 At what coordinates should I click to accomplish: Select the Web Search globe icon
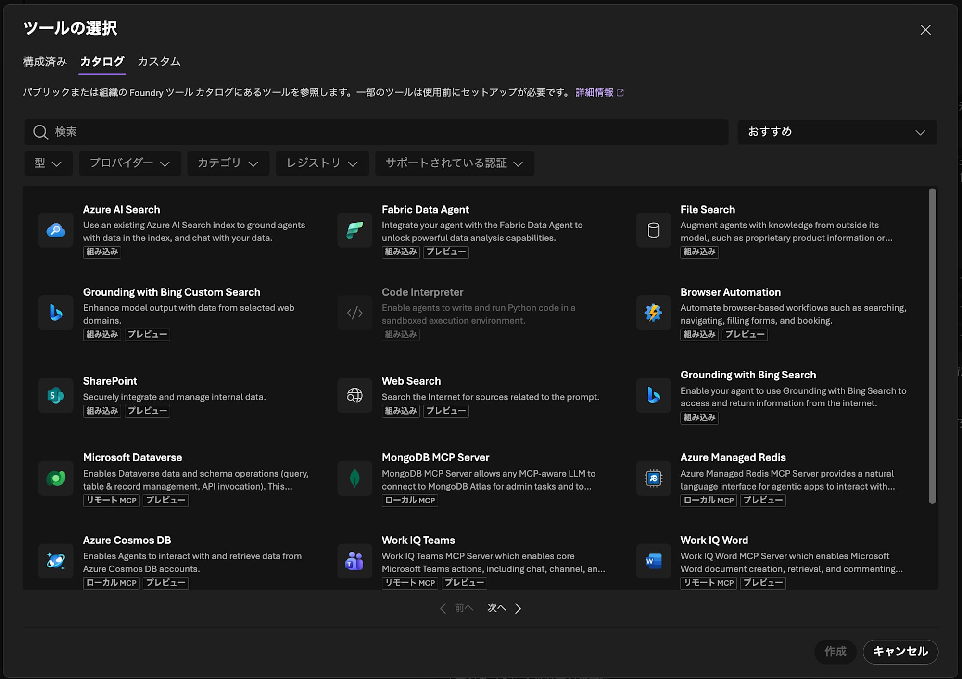tap(354, 396)
